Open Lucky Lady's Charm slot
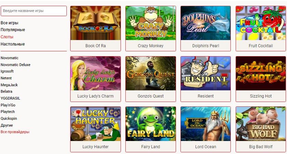This screenshot has width=287, height=154. [95, 73]
